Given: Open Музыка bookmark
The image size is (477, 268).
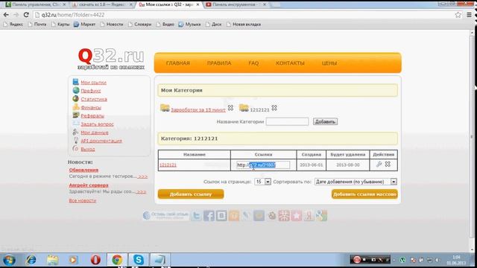Looking at the screenshot, I should tap(189, 25).
